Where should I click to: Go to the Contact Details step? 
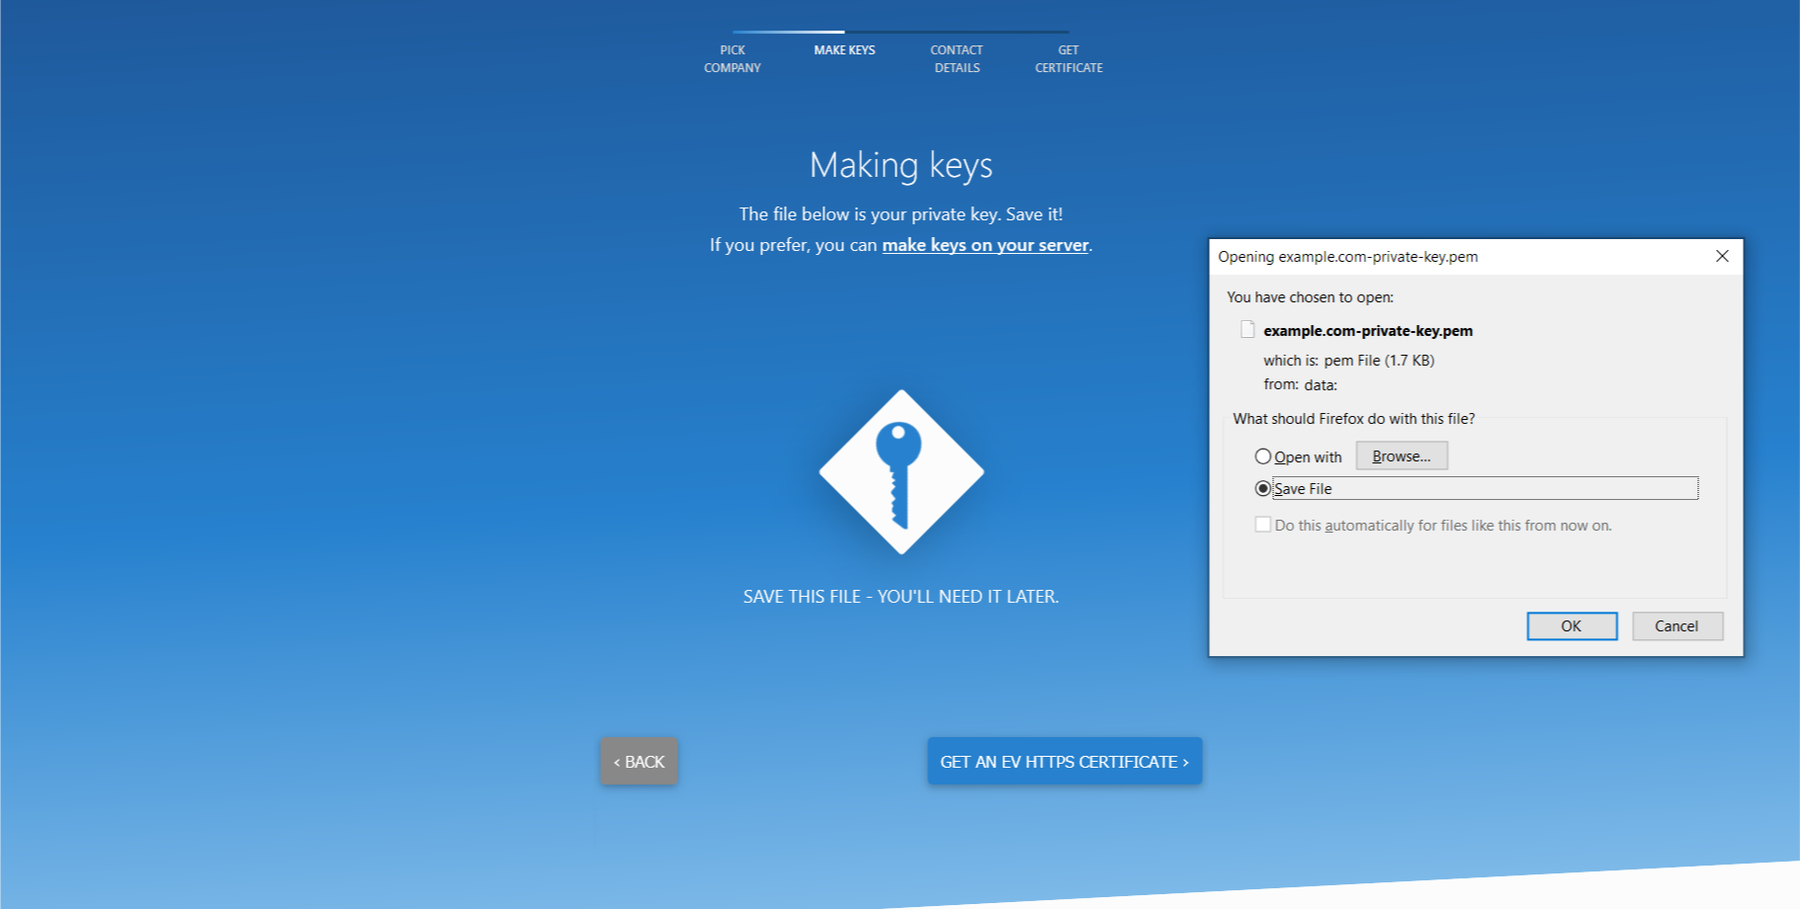click(x=957, y=58)
